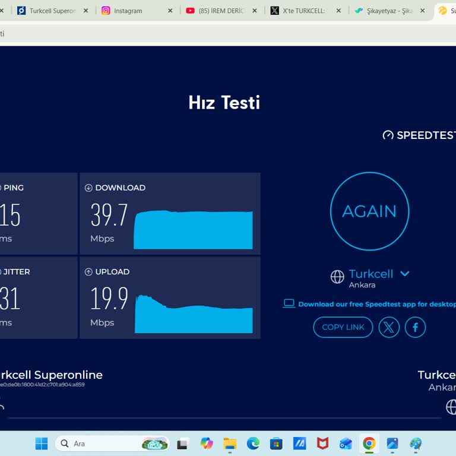Click the Ara taskbar search box
This screenshot has height=456, width=456.
point(112,444)
